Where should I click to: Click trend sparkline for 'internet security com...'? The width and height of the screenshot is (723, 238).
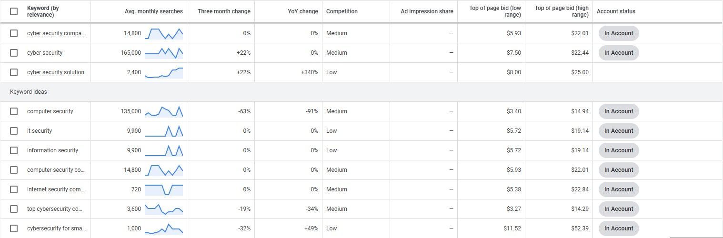click(x=164, y=189)
